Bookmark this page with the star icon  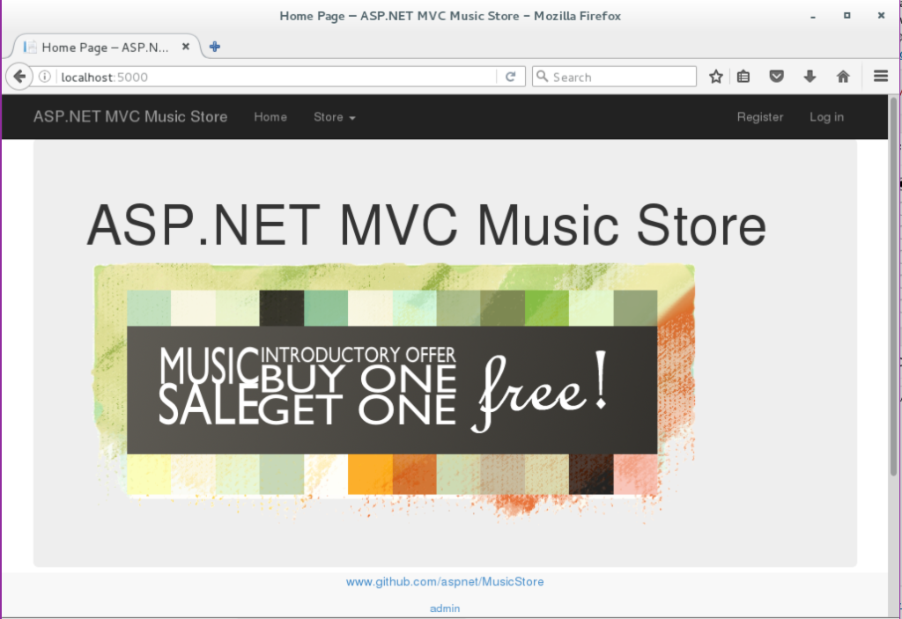click(x=716, y=77)
